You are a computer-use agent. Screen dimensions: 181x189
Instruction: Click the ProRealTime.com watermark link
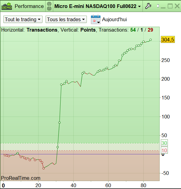(x=21, y=178)
